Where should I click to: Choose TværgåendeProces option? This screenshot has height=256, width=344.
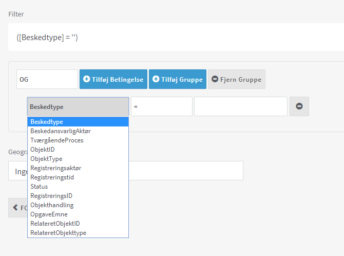(x=78, y=140)
